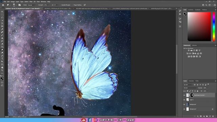Add a Brightness/Contrast adjustment
This screenshot has width=217, height=122.
point(189,50)
